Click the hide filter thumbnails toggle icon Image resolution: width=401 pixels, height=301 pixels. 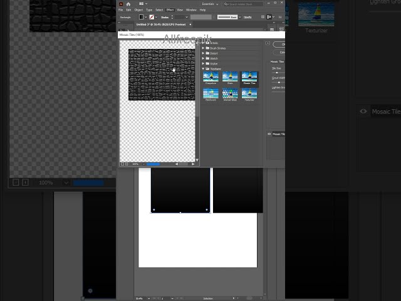point(268,43)
